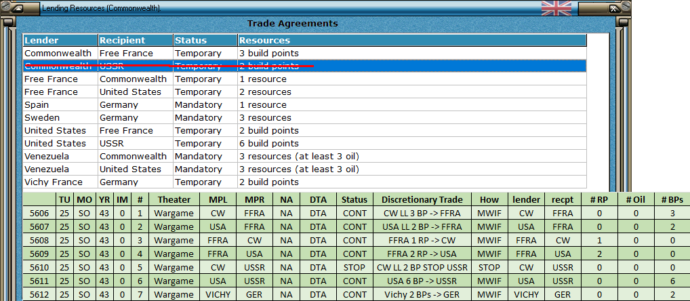Viewport: 690px width, 301px height.
Task: Click the GER cell in the MPR column
Action: 254,295
